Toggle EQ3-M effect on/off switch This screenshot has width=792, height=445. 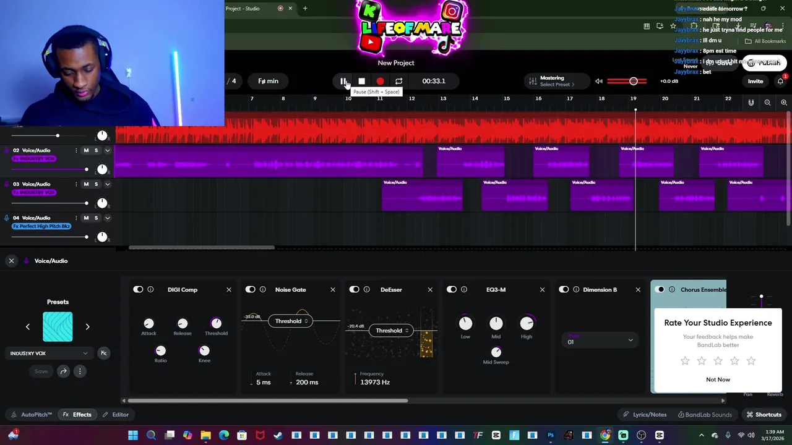452,289
